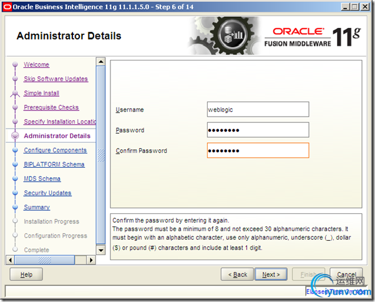Click the Configure Components step bullet
The height and width of the screenshot is (302, 375).
click(x=15, y=150)
